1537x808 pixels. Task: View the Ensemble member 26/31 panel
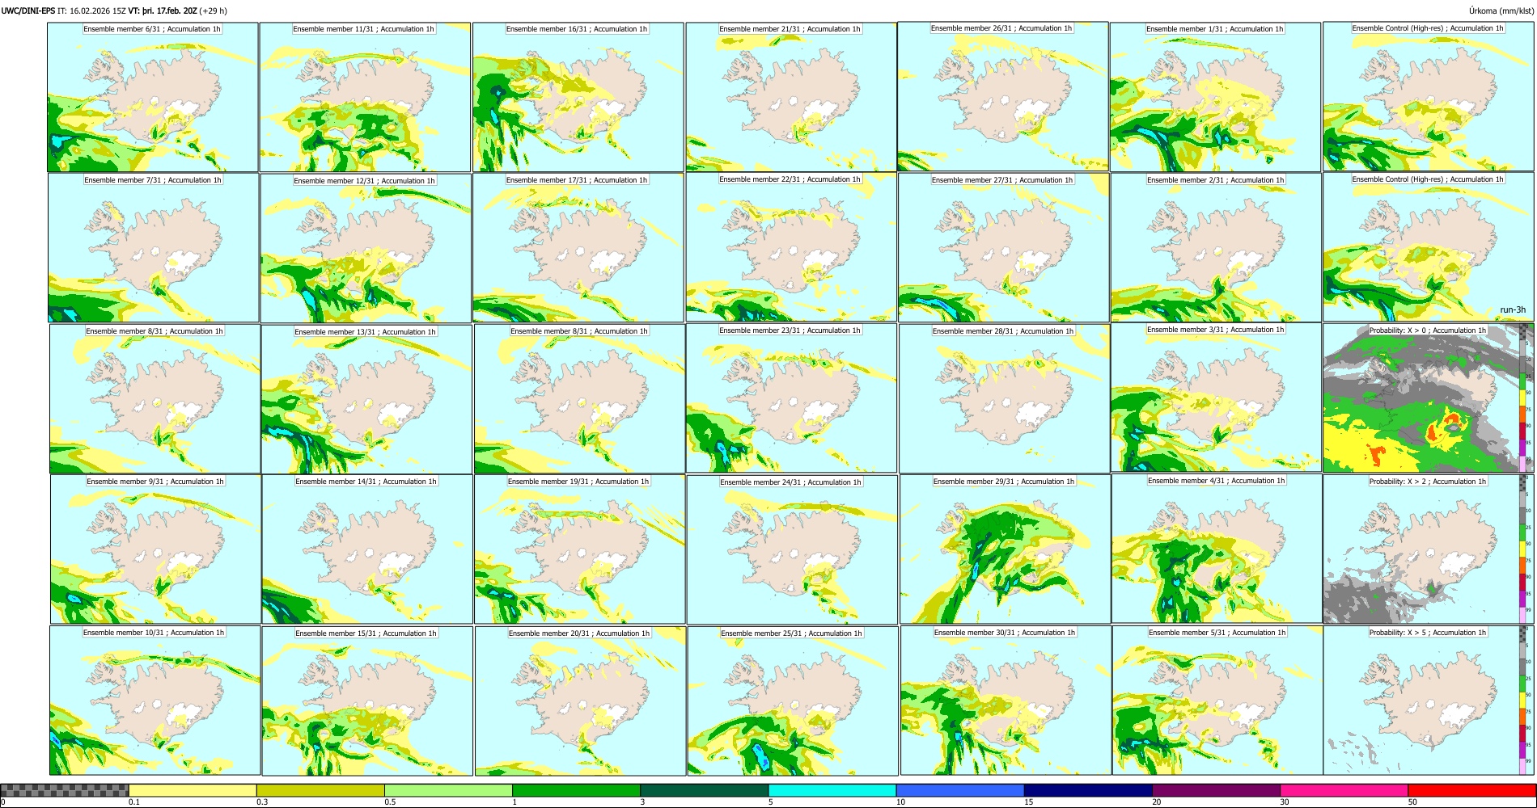pos(1003,96)
